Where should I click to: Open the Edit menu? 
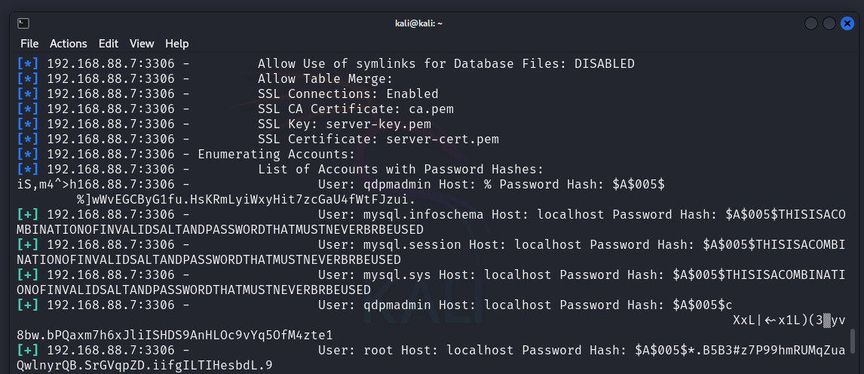tap(109, 44)
